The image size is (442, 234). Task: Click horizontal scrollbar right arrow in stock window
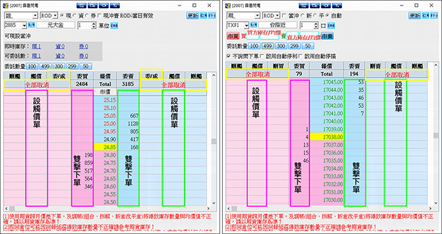(x=208, y=209)
